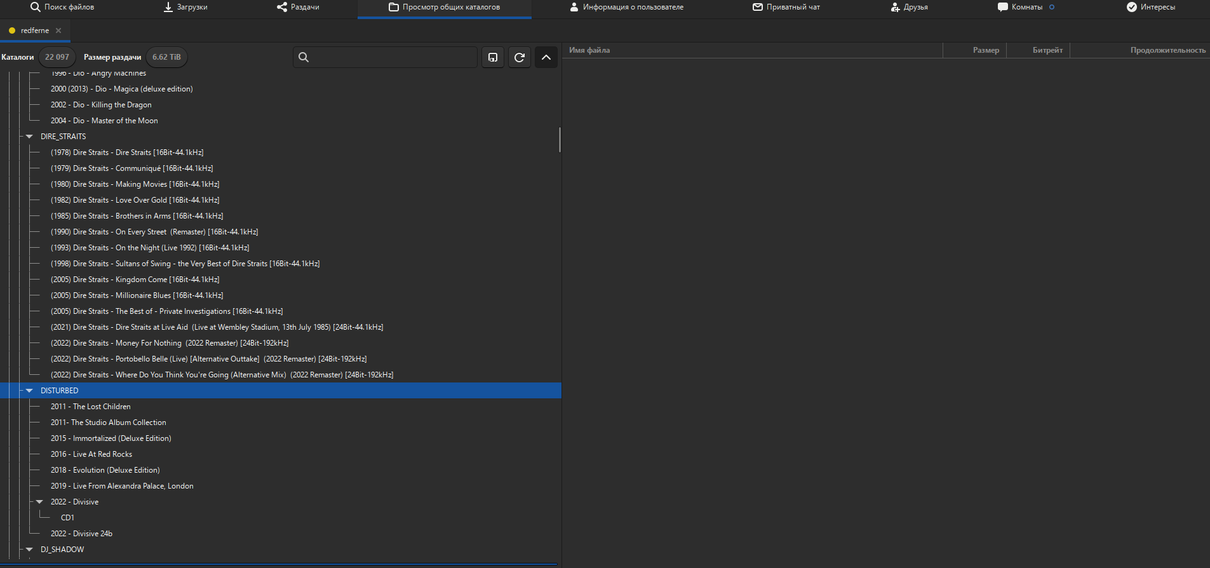Viewport: 1210px width, 568px height.
Task: Open 2004 - Dio - Master of the Moon
Action: [104, 121]
